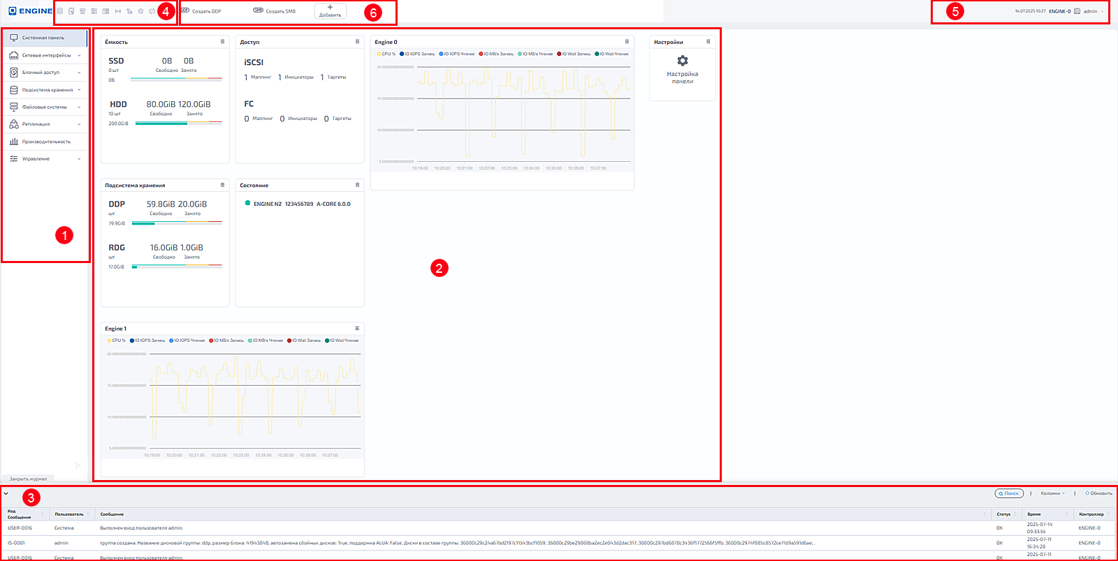The image size is (1118, 561).
Task: Click the ENGINE logo in header
Action: click(x=30, y=11)
